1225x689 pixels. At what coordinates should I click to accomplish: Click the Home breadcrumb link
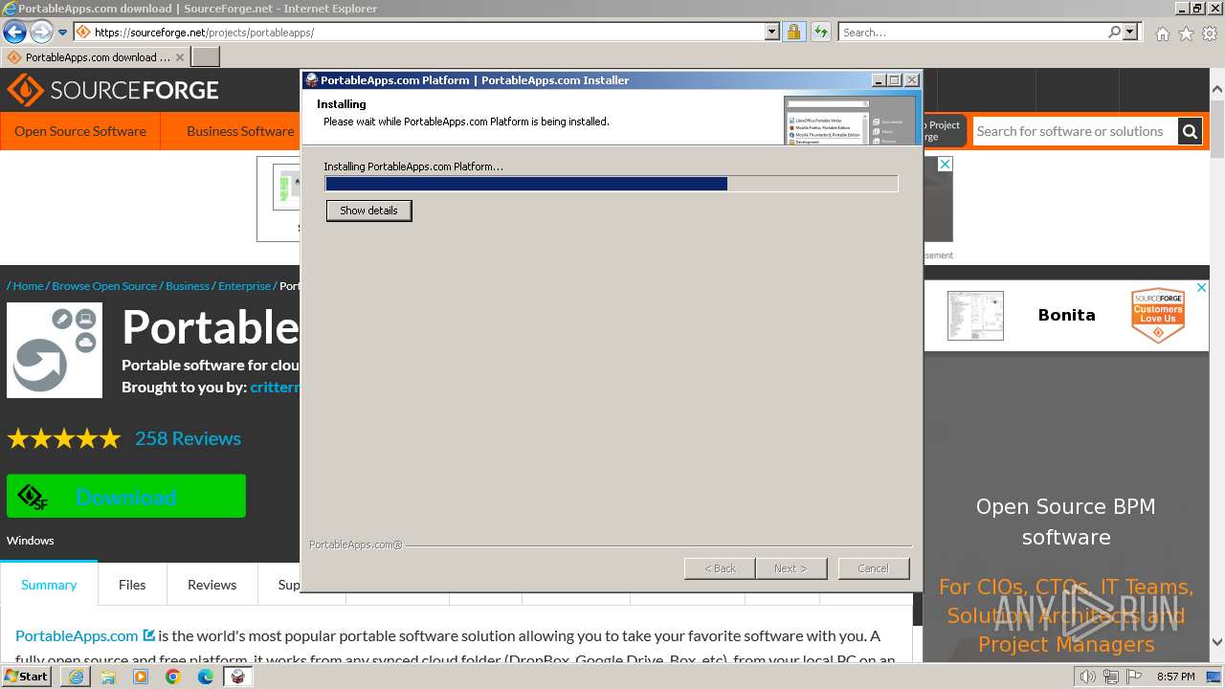28,286
